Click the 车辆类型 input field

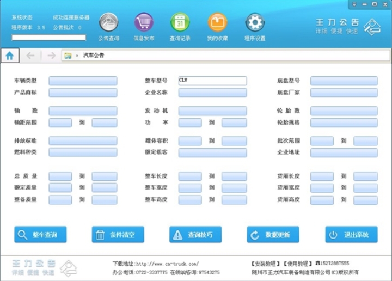point(83,81)
